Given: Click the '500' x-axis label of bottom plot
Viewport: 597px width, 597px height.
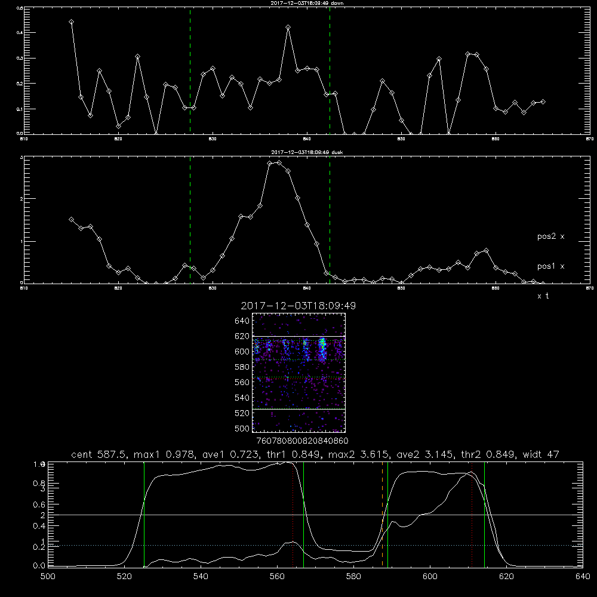Looking at the screenshot, I should coord(48,577).
